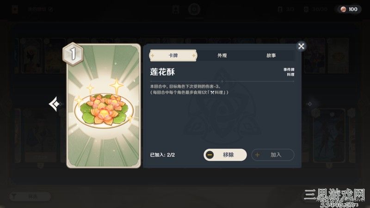Viewport: 370px width, 208px height.
Task: Click the plus icon on 加入 button
Action: pyautogui.click(x=258, y=155)
